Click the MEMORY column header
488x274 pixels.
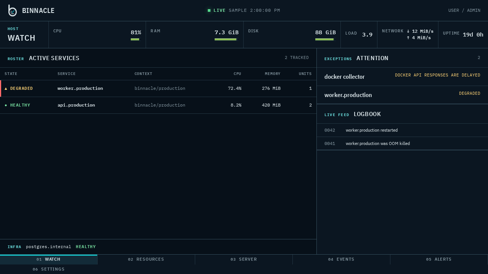[x=273, y=74]
